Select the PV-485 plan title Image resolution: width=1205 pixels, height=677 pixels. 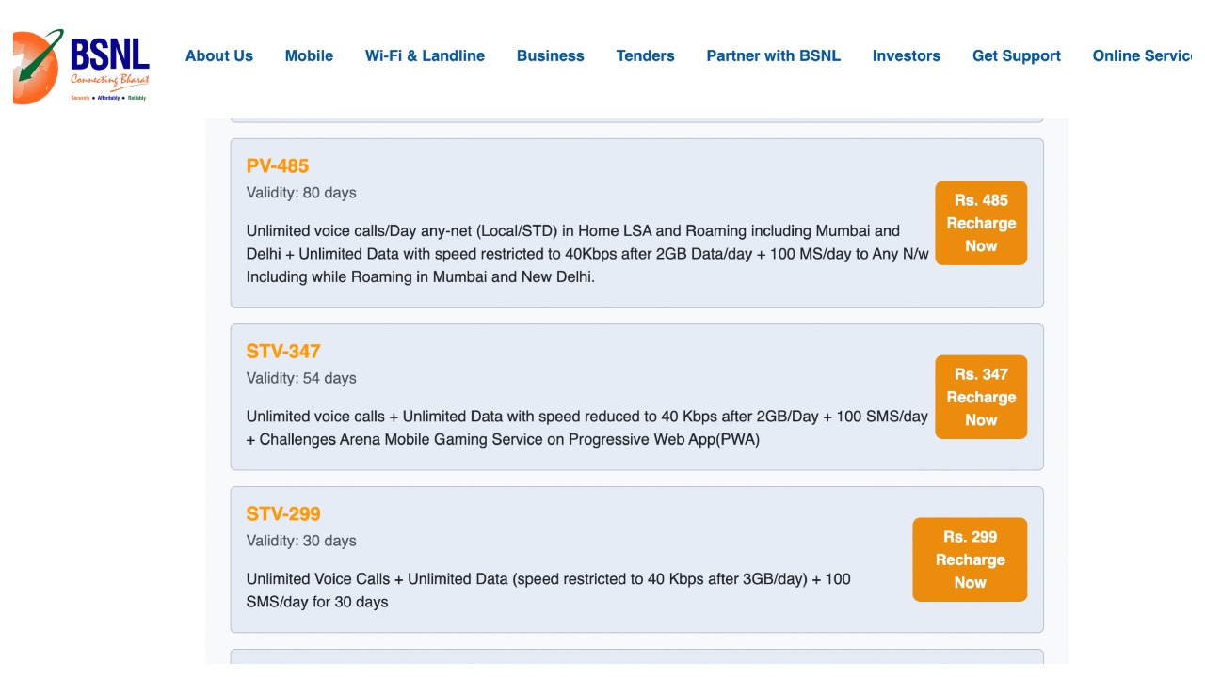tap(278, 165)
